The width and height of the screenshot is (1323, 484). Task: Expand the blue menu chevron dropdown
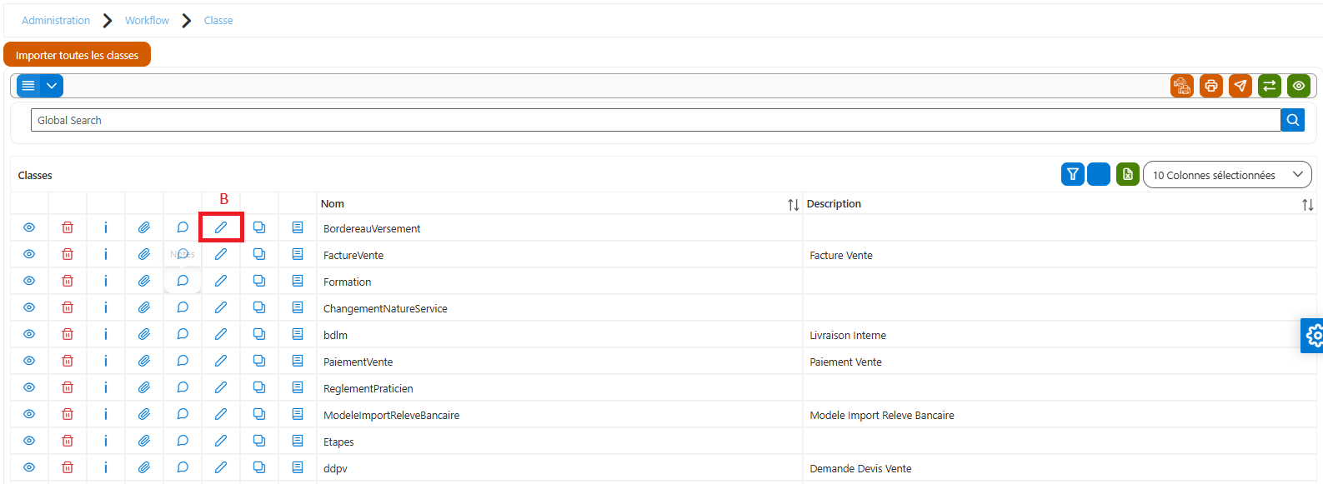[52, 86]
